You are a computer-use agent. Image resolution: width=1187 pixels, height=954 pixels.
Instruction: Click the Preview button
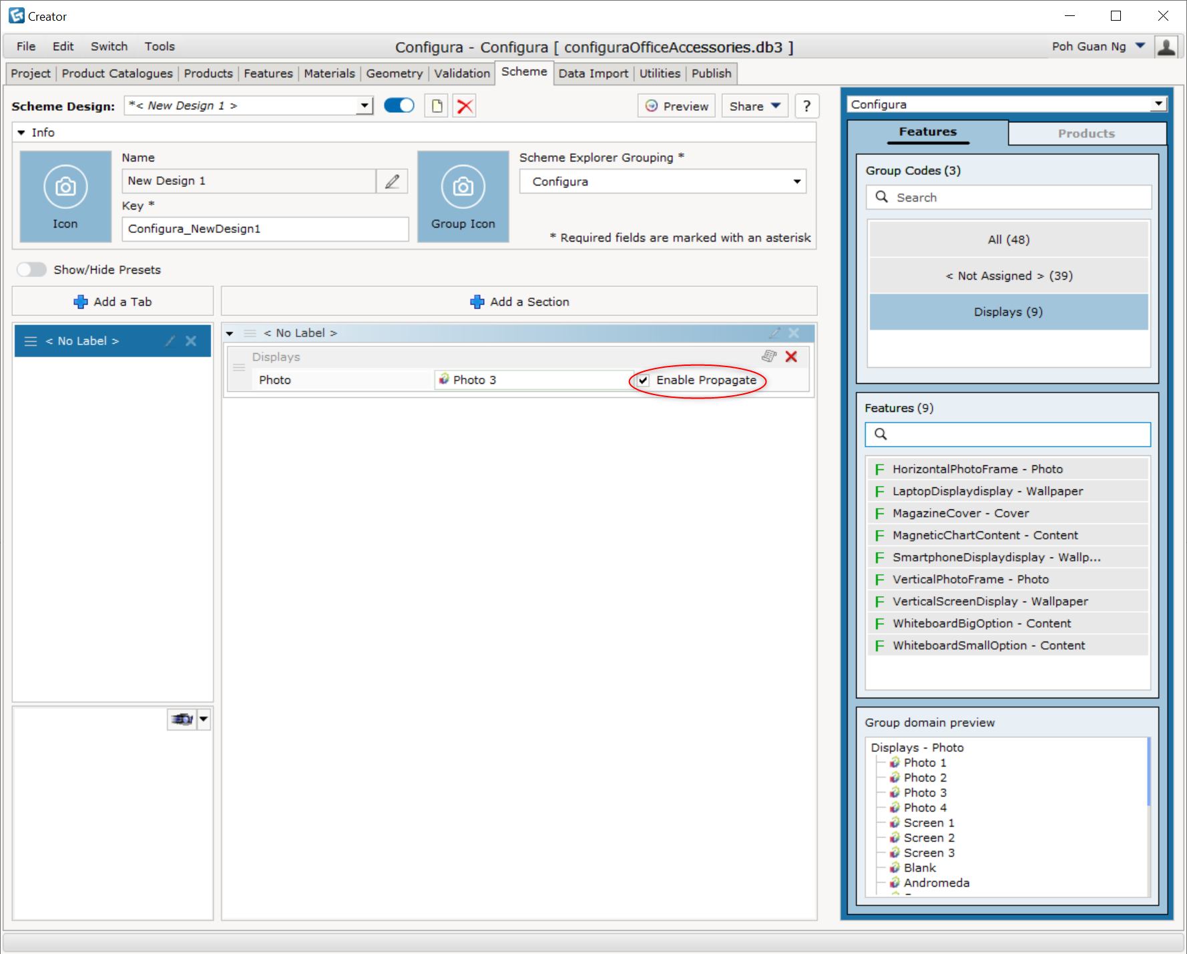[677, 106]
